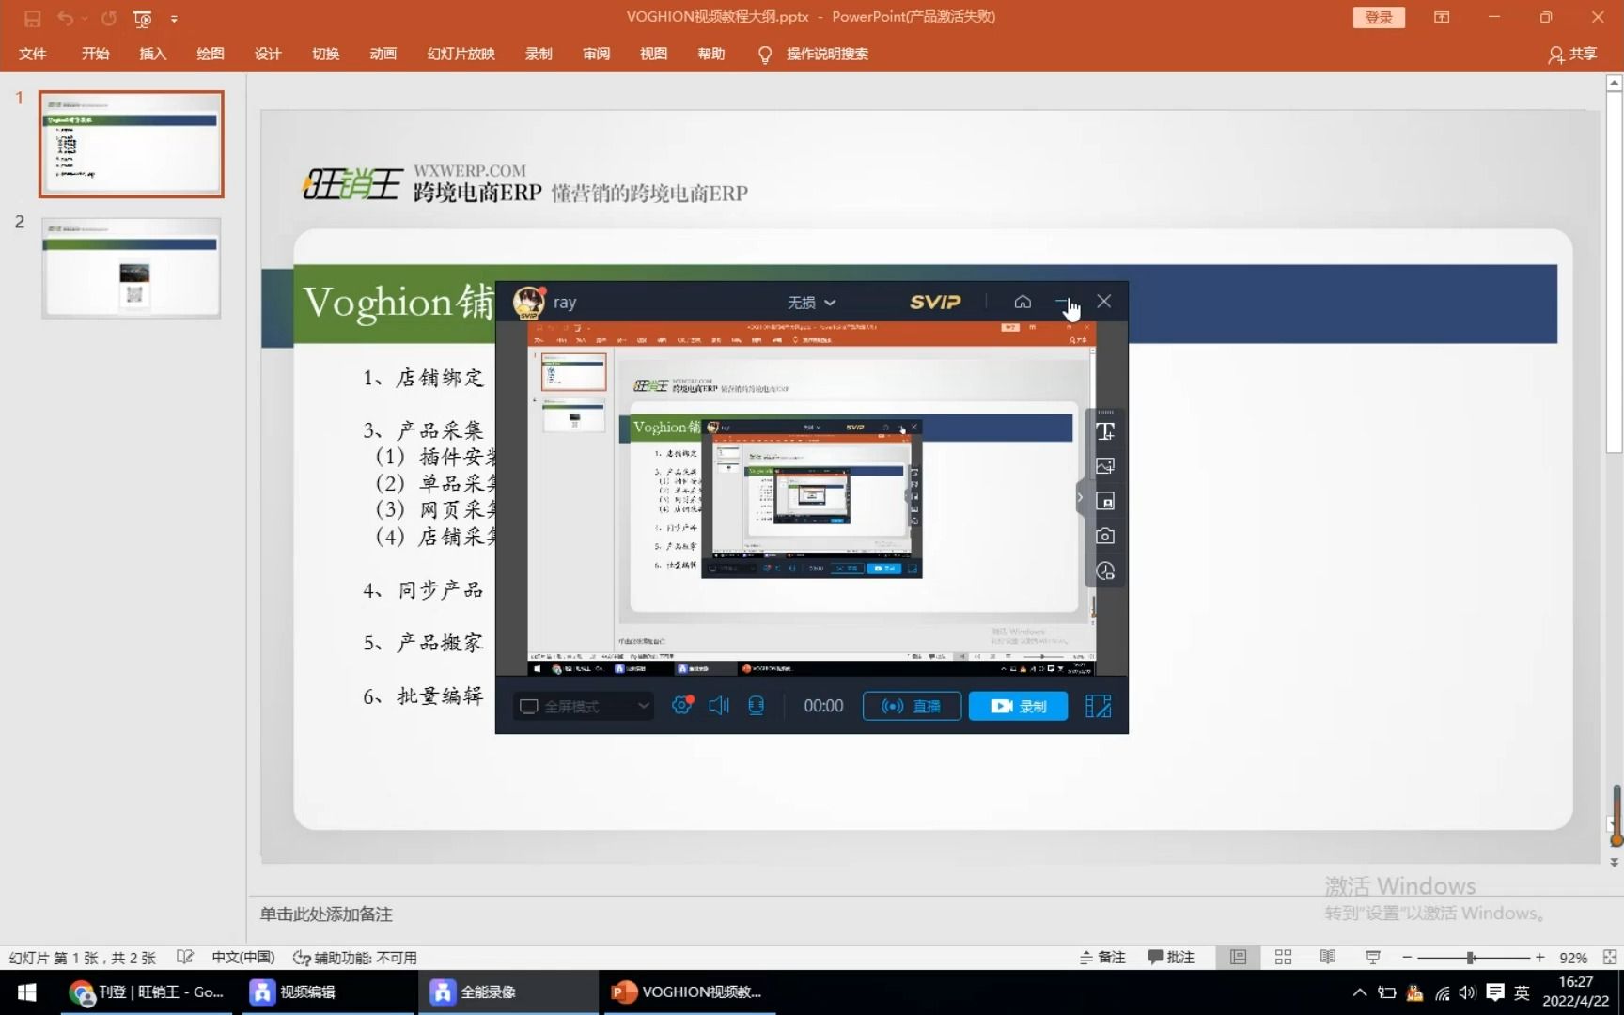The width and height of the screenshot is (1624, 1015).
Task: Click the 共享 share button
Action: tap(1572, 54)
